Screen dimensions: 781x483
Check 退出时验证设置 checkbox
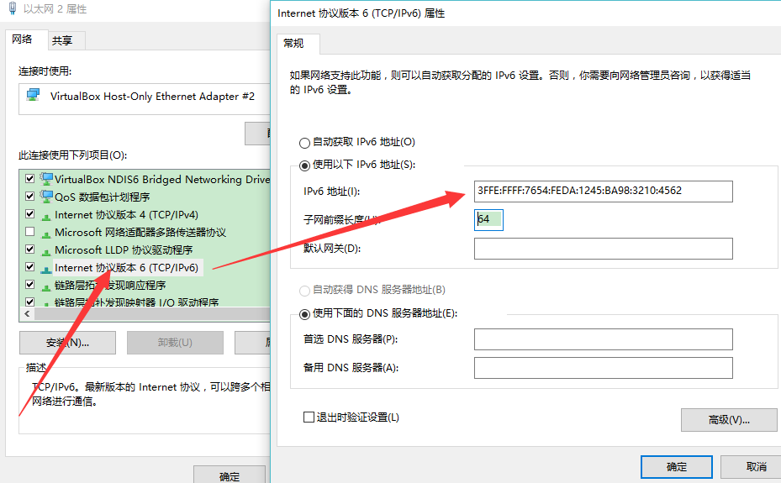pyautogui.click(x=309, y=417)
